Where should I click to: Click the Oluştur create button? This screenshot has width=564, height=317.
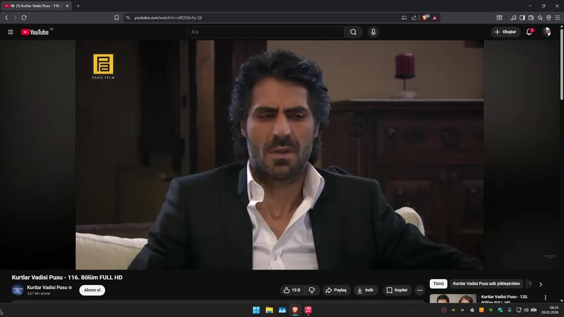coord(505,32)
